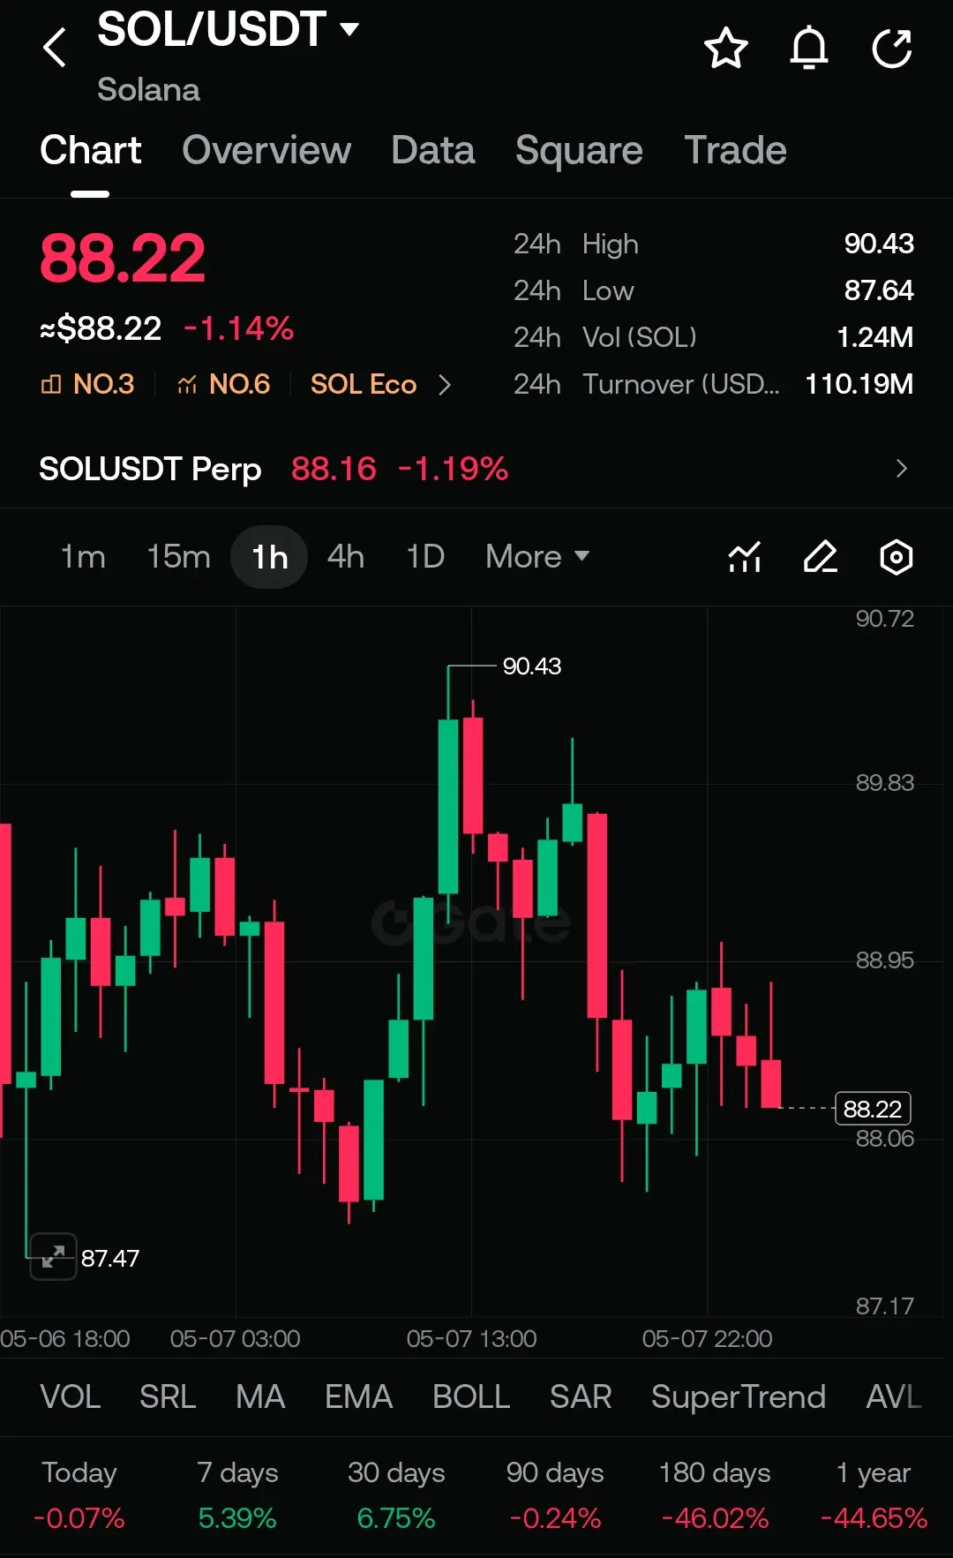The height and width of the screenshot is (1558, 953).
Task: Tap the 87.47 low marker on chart
Action: (x=110, y=1258)
